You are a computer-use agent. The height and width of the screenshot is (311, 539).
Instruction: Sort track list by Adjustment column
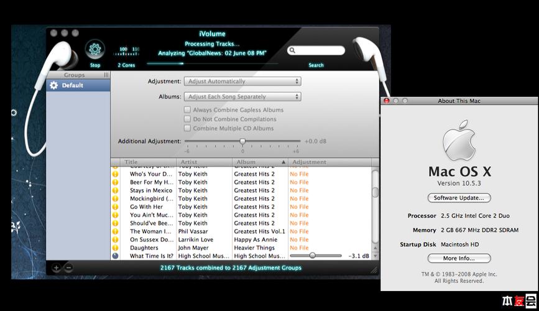pyautogui.click(x=329, y=162)
